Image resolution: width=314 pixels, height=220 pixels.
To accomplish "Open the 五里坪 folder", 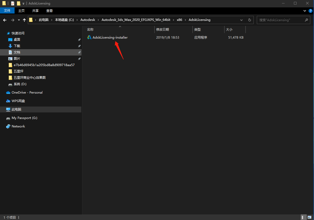I will [19, 71].
